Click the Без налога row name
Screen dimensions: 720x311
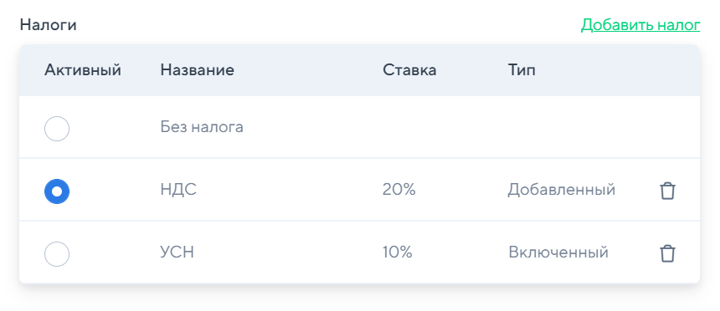click(202, 127)
